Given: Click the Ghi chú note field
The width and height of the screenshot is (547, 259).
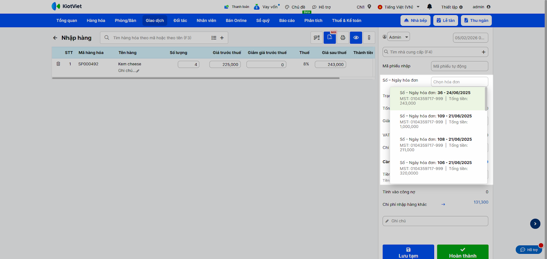Looking at the screenshot, I should [435, 221].
